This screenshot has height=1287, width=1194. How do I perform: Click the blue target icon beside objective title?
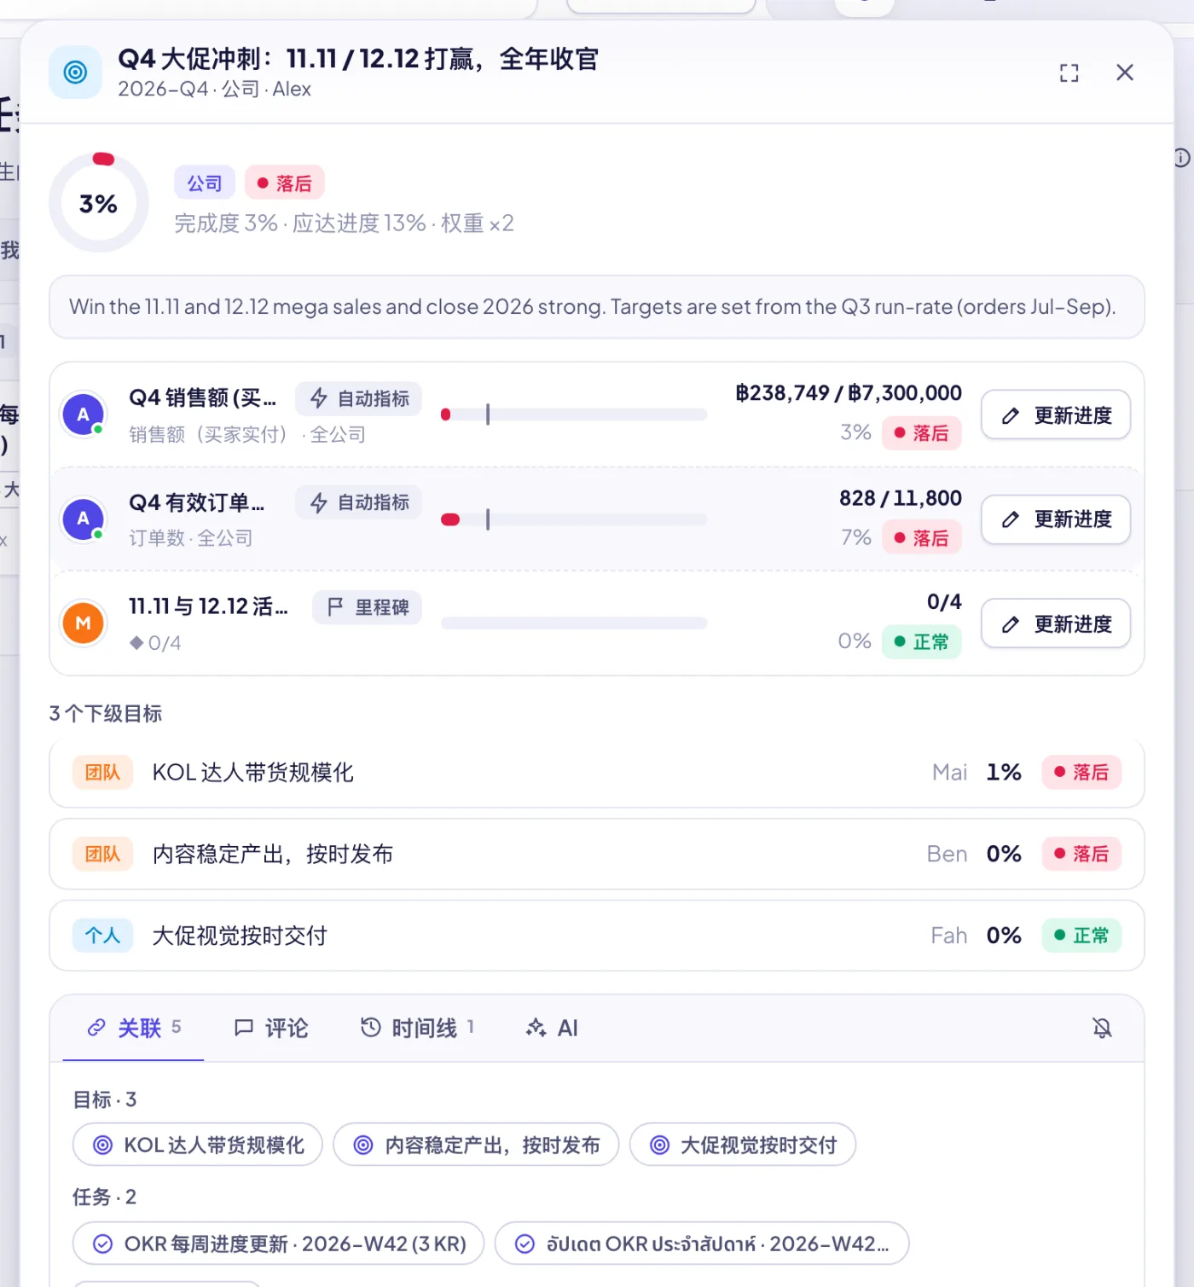75,72
